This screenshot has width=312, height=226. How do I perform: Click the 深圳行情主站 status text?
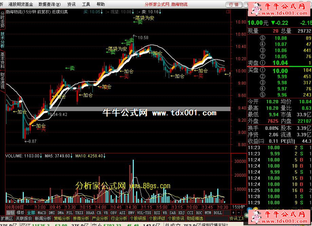214,224
